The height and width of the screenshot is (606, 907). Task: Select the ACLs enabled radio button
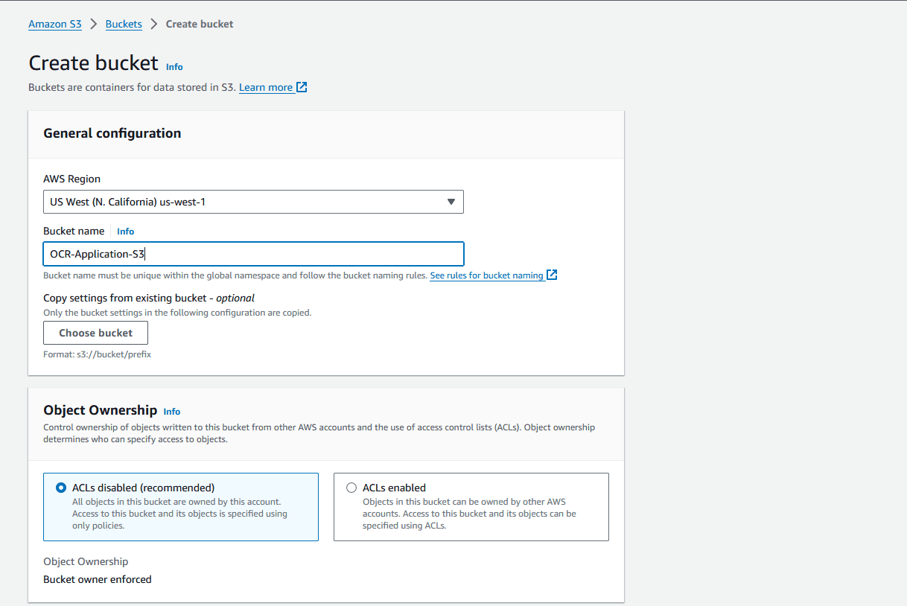[x=351, y=488]
